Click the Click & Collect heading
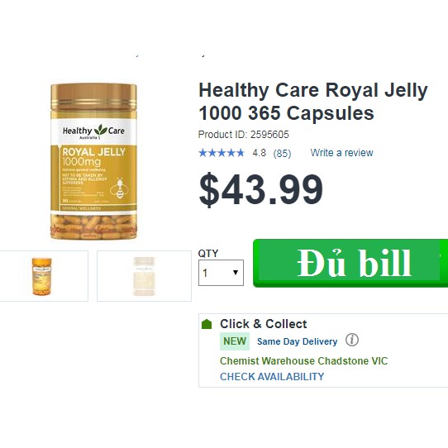This screenshot has width=448, height=448. pos(263,324)
